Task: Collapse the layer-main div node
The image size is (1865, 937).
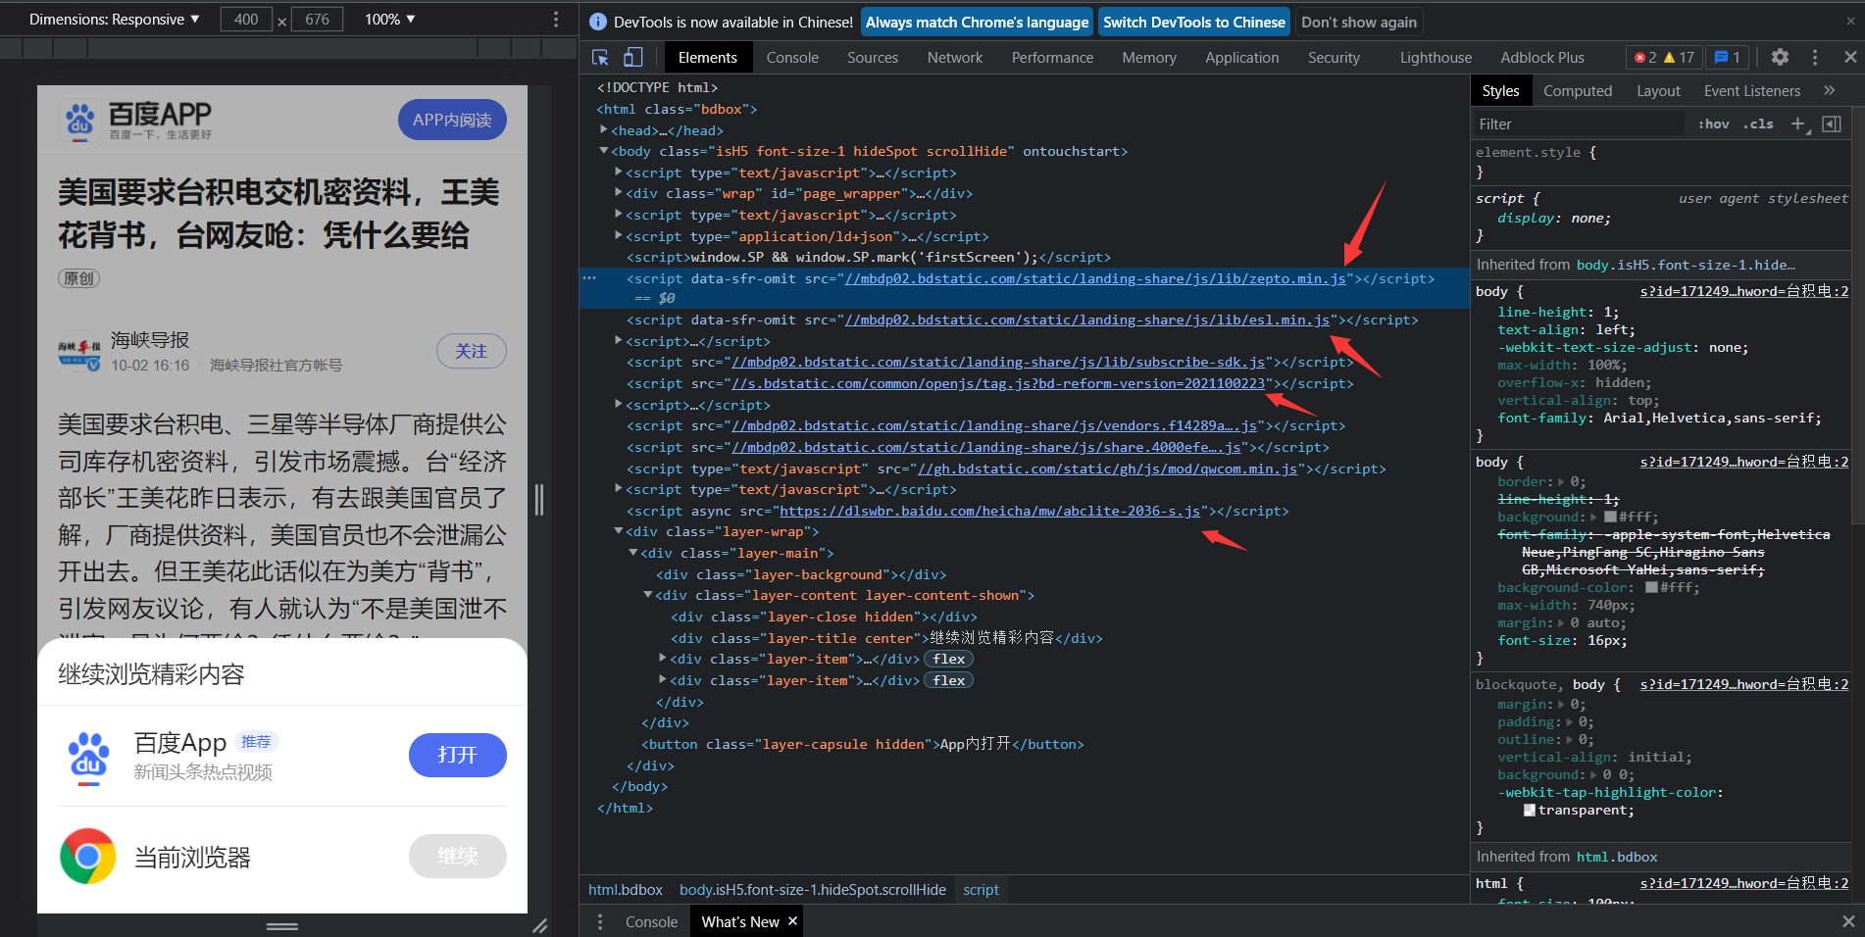Action: [633, 553]
